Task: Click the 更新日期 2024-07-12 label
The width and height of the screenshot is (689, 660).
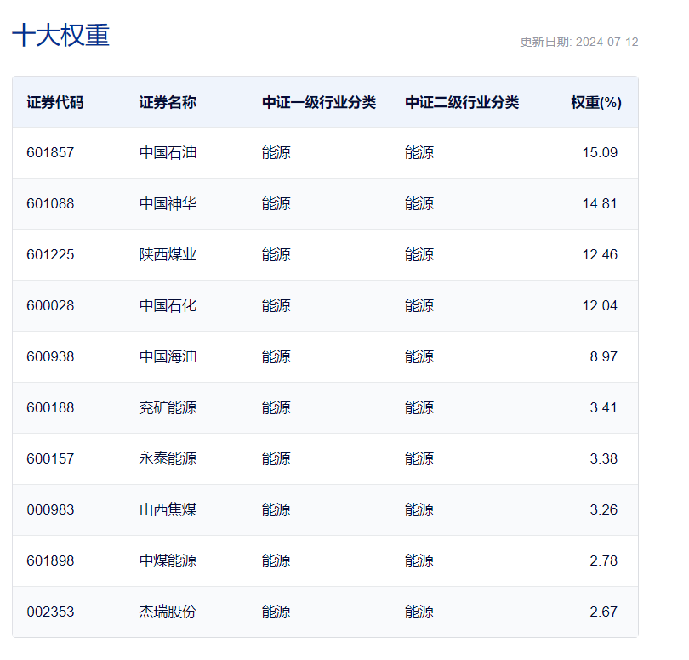Action: (x=579, y=42)
